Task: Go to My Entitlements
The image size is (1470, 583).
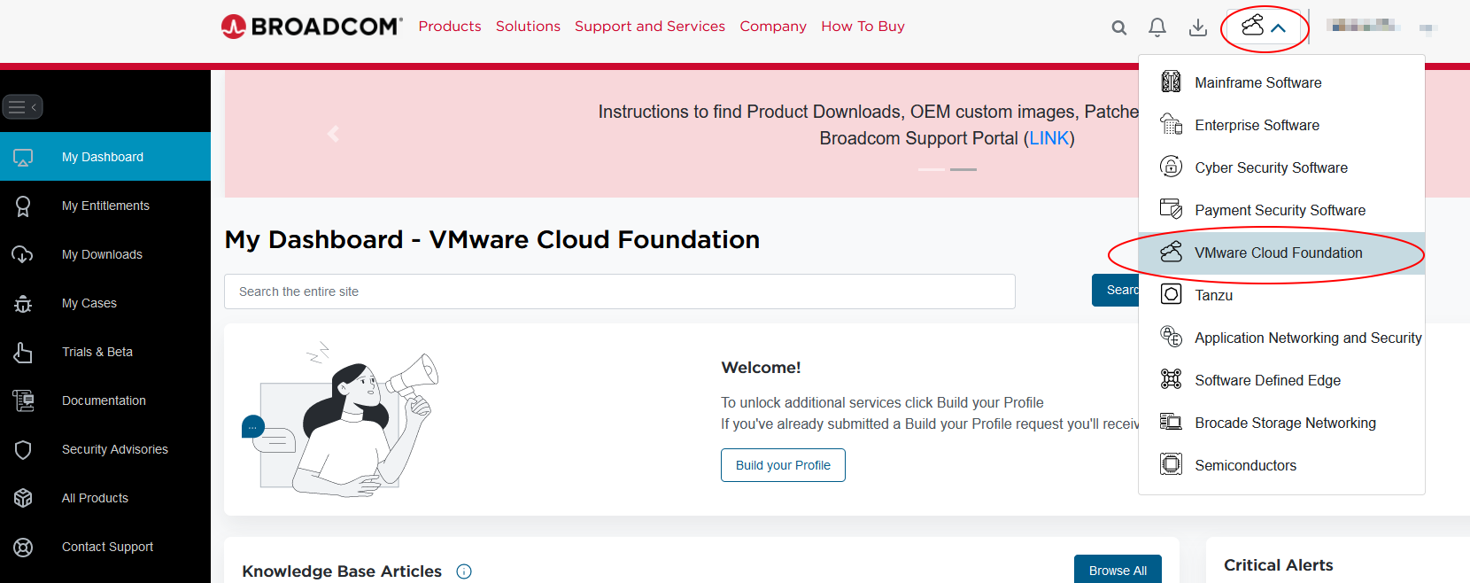Action: [105, 206]
